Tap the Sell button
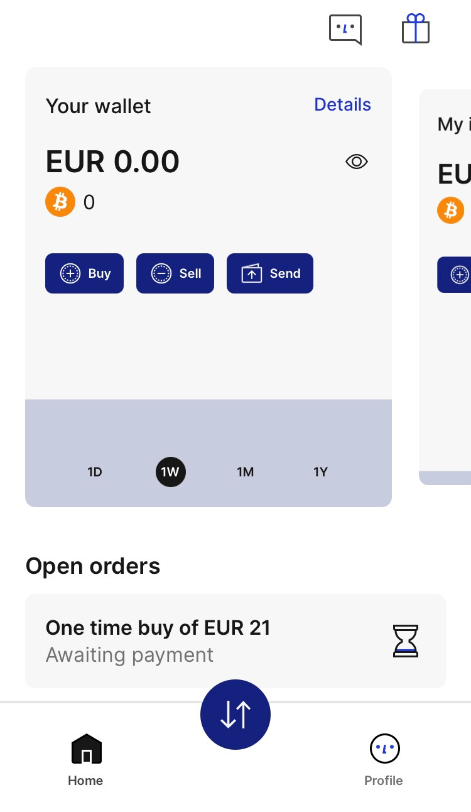 point(175,273)
